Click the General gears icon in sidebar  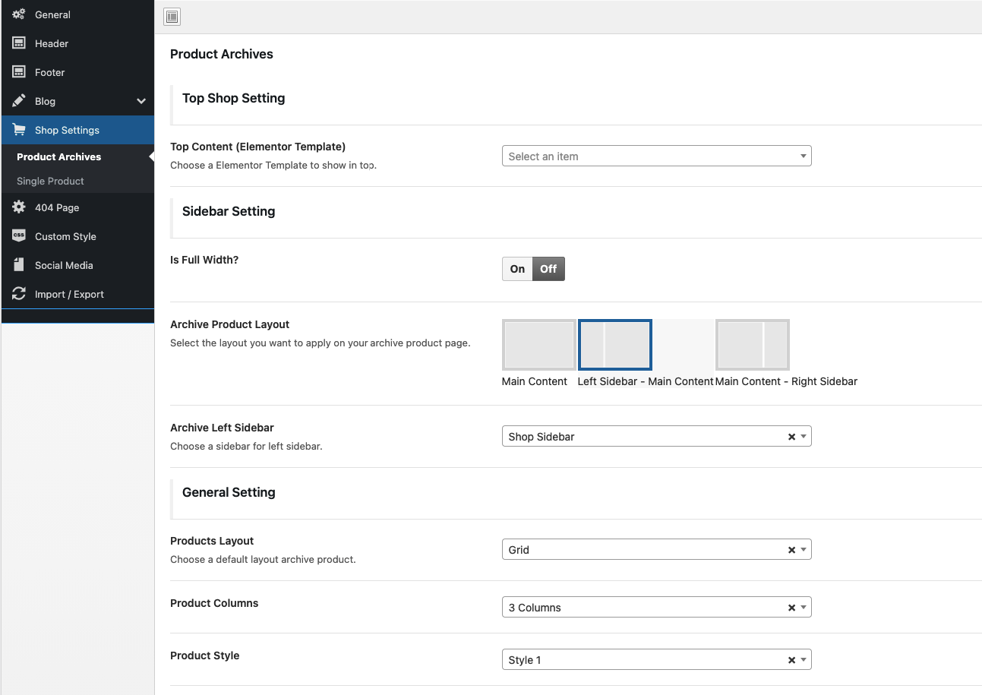click(19, 14)
